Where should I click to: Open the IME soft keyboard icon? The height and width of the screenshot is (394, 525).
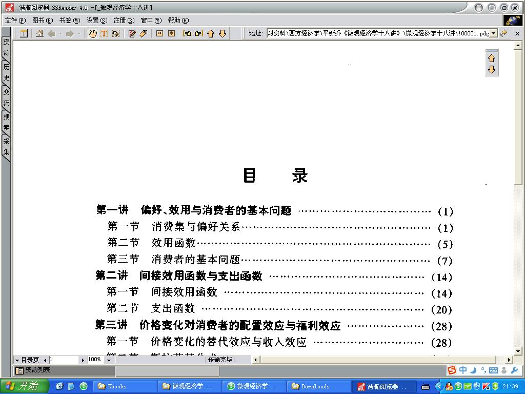point(493,370)
